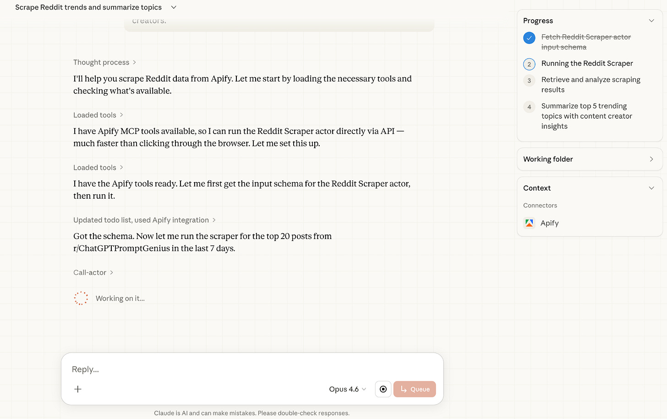This screenshot has width=667, height=419.
Task: Collapse the Context panel
Action: point(651,188)
